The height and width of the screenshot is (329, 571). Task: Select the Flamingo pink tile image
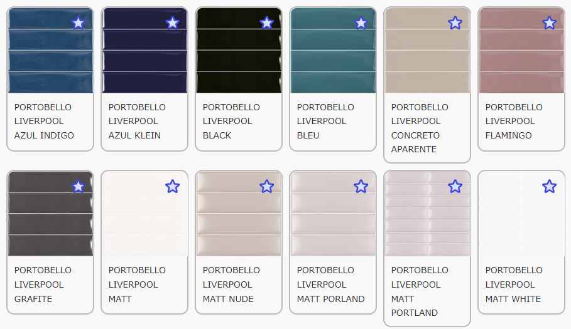515,60
